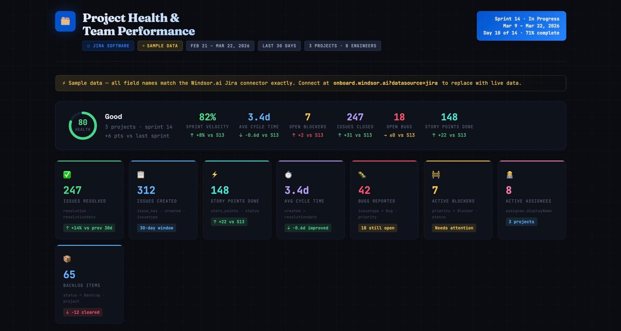The height and width of the screenshot is (331, 621).
Task: Click the 7 open blockers value in summary
Action: [308, 117]
